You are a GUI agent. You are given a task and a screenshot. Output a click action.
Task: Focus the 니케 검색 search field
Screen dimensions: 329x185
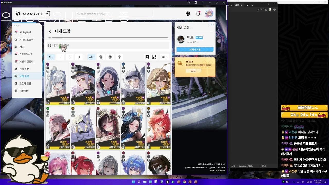tap(108, 45)
